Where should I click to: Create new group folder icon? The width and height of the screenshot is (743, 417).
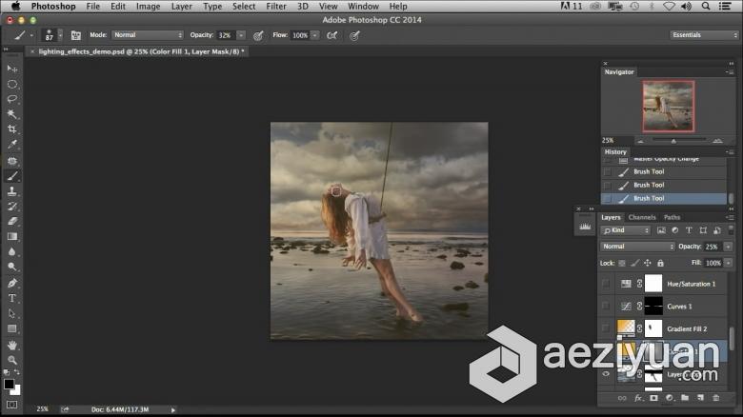(x=685, y=398)
